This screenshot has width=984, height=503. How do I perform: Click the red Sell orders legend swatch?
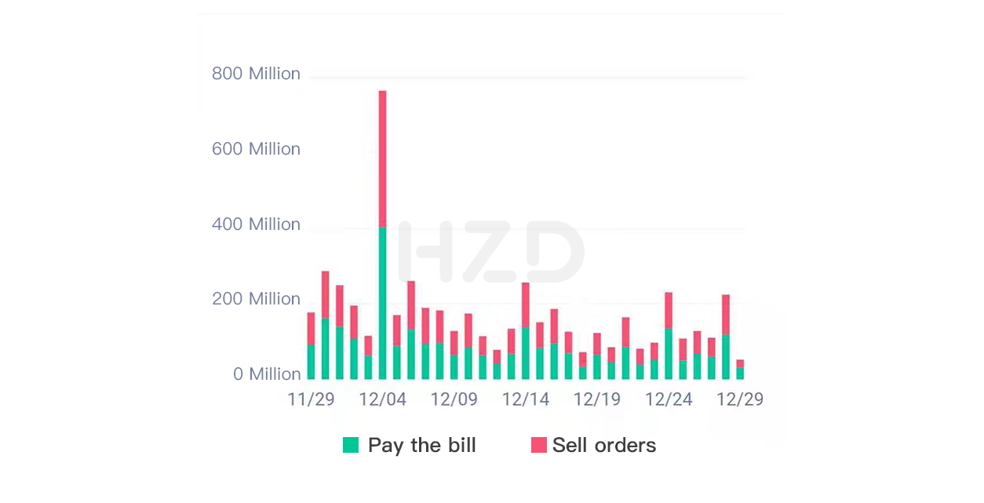539,445
